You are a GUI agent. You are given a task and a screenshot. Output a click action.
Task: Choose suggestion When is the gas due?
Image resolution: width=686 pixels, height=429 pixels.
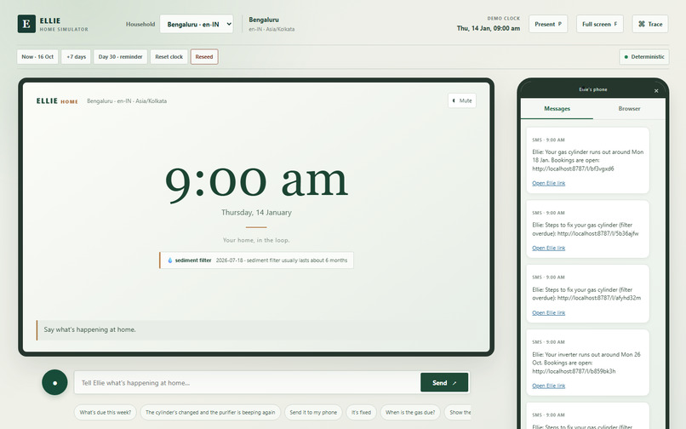coord(410,412)
